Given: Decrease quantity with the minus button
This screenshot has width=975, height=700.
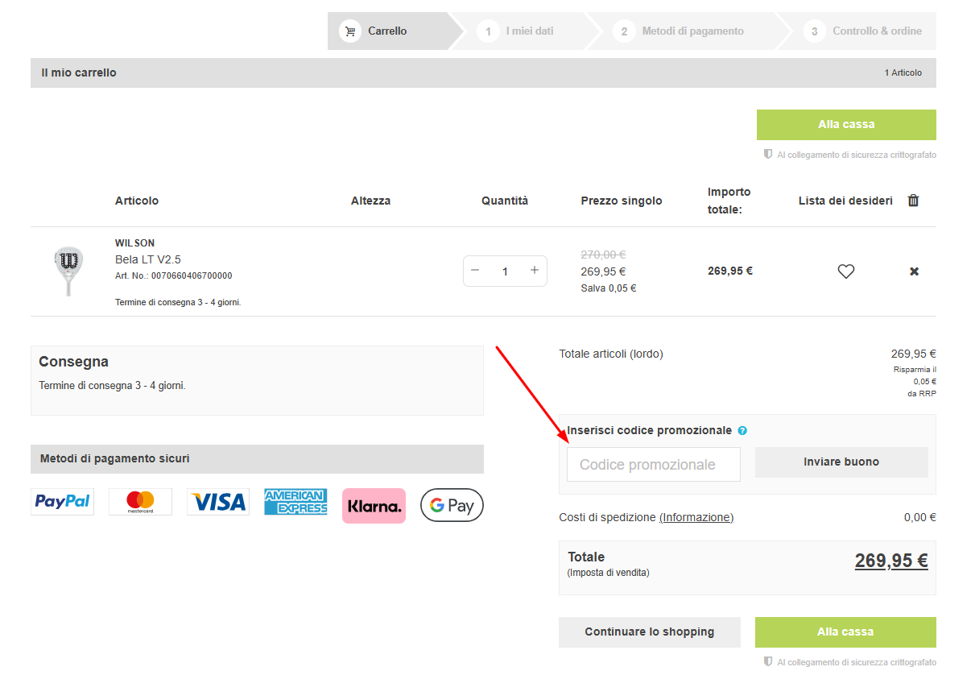Looking at the screenshot, I should click(475, 271).
